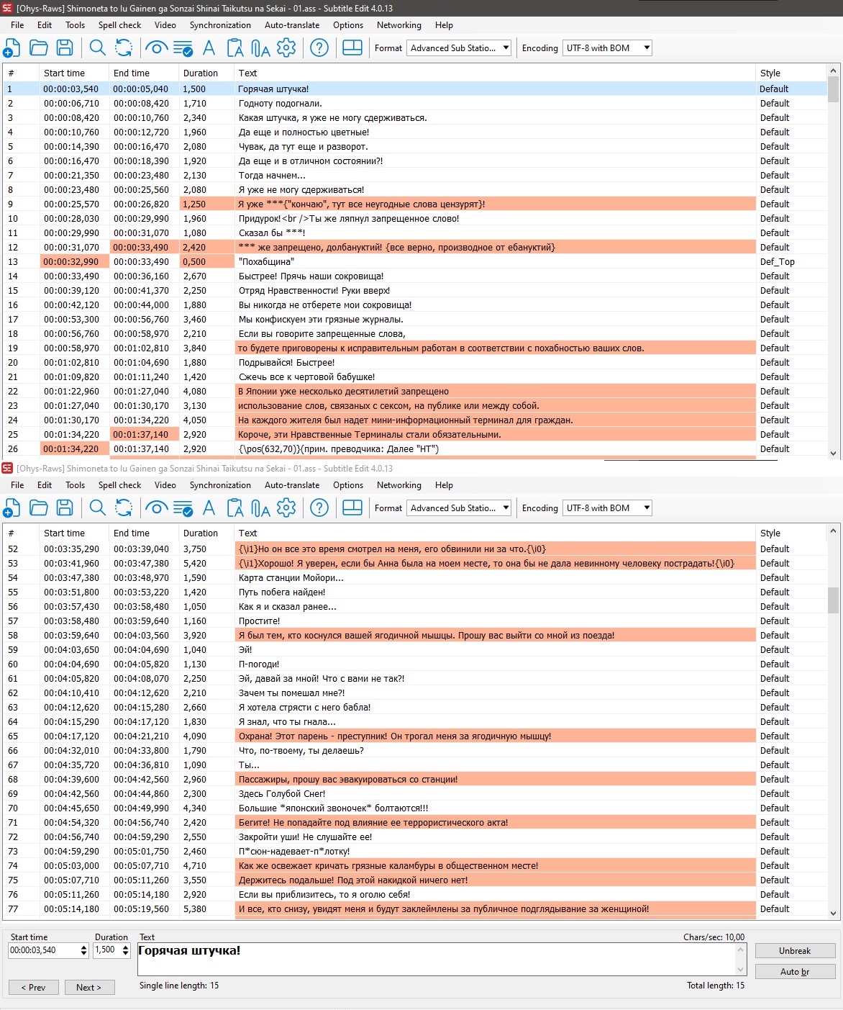Viewport: 843px width, 1010px height.
Task: Click the Unbreak button
Action: click(795, 951)
